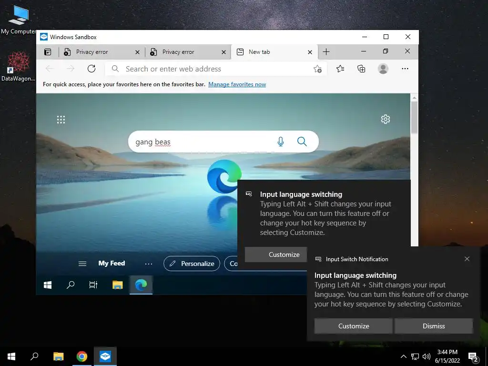The width and height of the screenshot is (488, 366).
Task: Click the search magnifier in search box
Action: (302, 142)
